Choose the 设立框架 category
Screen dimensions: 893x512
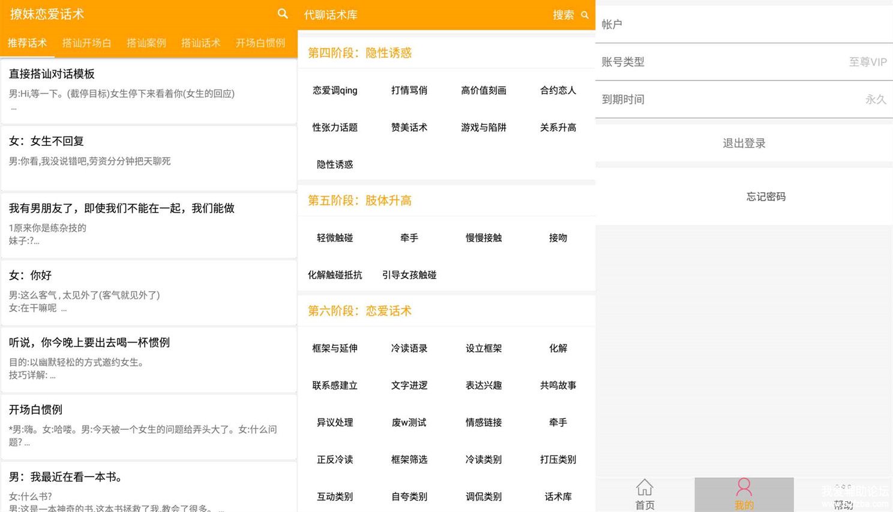484,348
